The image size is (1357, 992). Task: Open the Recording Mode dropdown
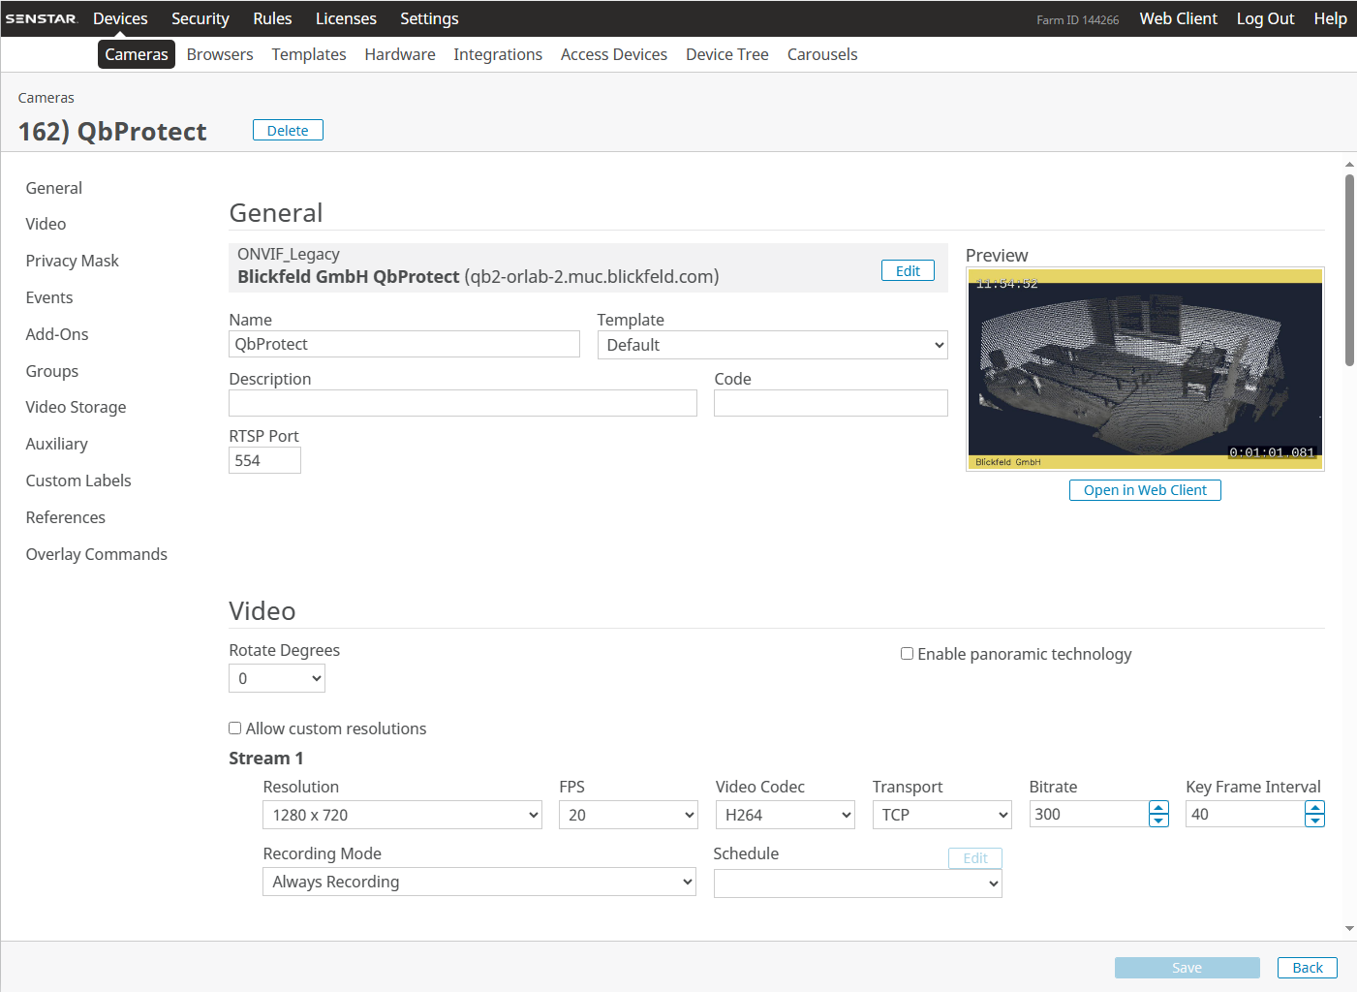pyautogui.click(x=478, y=882)
